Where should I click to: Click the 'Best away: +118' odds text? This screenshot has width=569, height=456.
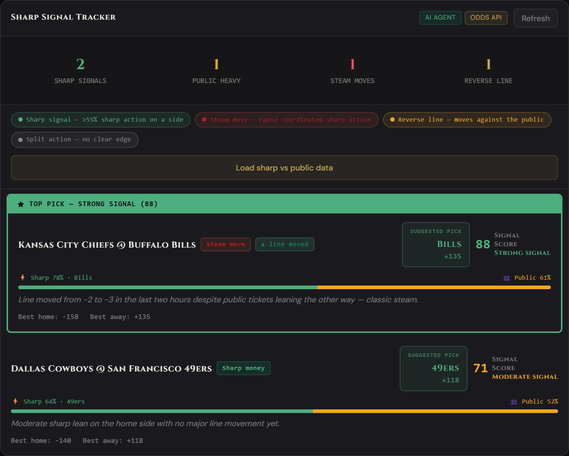click(113, 441)
